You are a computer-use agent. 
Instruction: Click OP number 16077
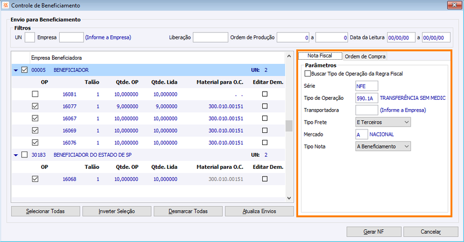click(x=69, y=106)
